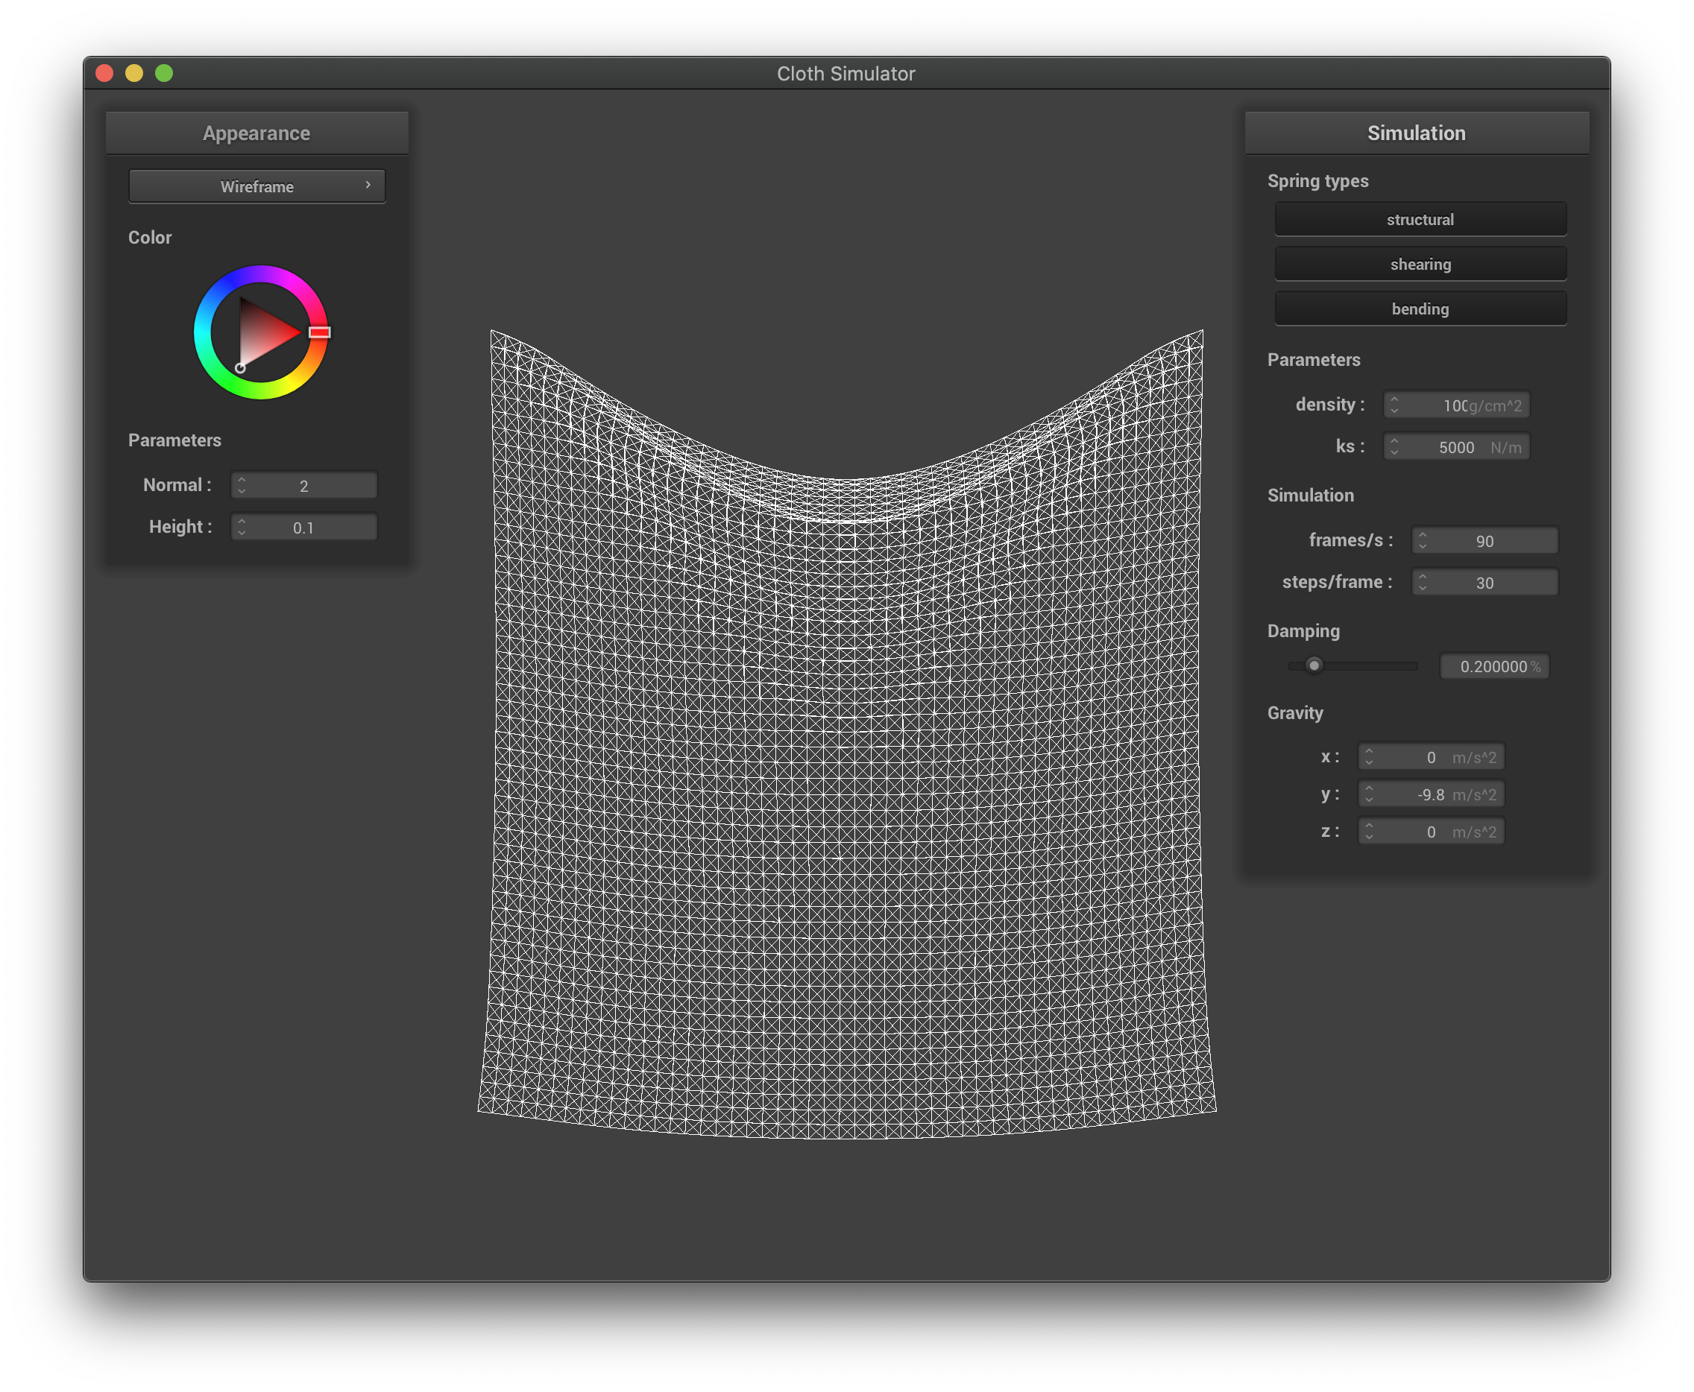Viewport: 1694px width, 1392px height.
Task: Toggle the bending spring type button
Action: click(x=1420, y=309)
